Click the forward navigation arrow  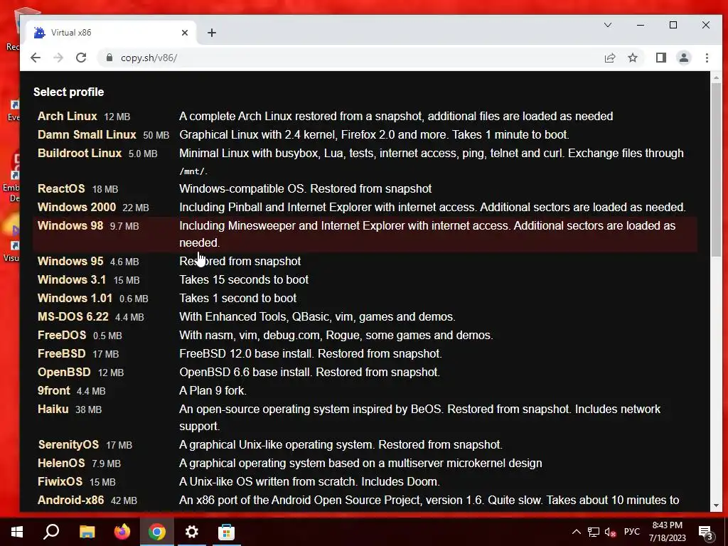pyautogui.click(x=58, y=58)
